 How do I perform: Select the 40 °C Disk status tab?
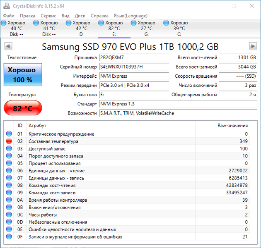[16, 29]
